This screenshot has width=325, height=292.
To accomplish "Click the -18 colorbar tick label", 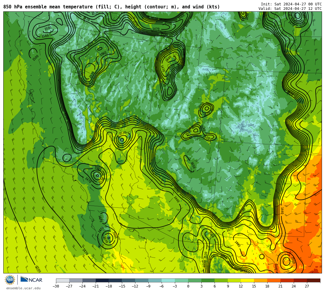I will [109, 286].
